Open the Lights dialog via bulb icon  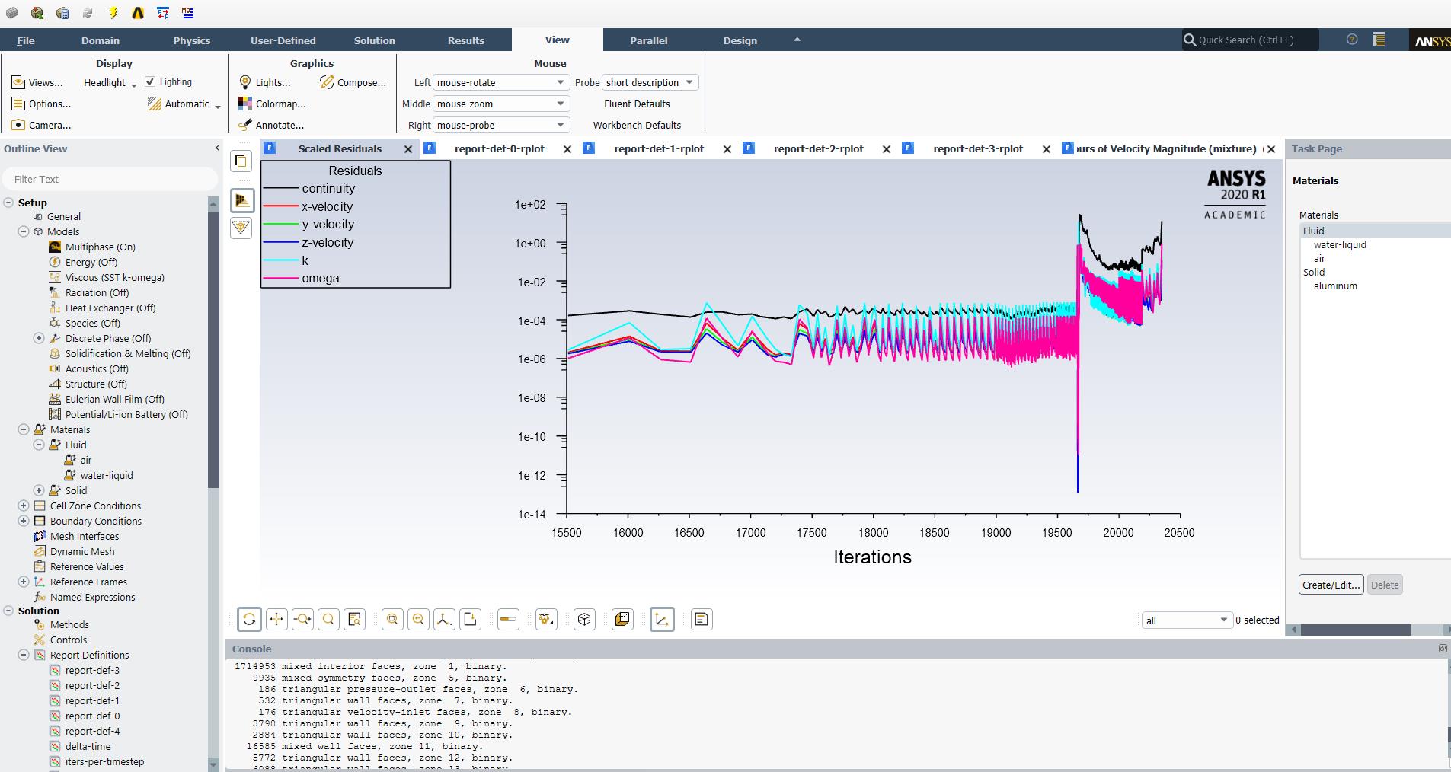point(245,82)
